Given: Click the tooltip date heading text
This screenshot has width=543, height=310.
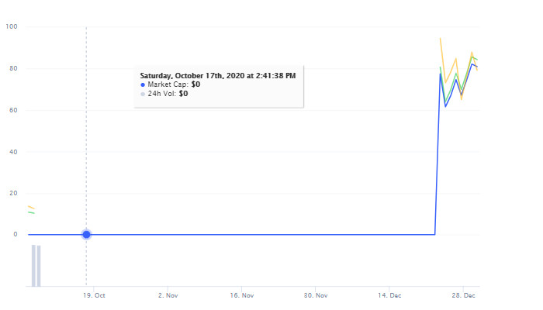Looking at the screenshot, I should pos(218,76).
